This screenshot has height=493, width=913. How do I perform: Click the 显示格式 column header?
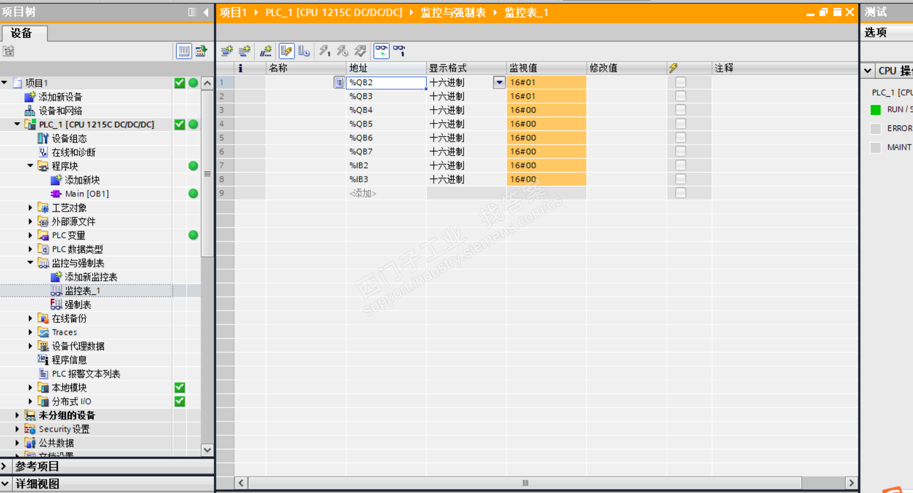(466, 68)
